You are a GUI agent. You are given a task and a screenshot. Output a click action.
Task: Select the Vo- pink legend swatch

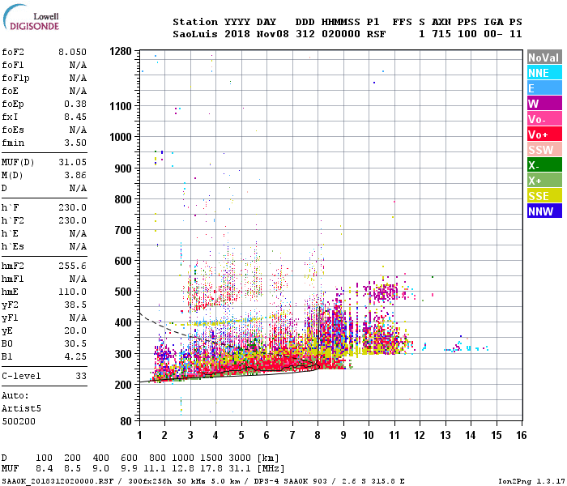point(544,119)
